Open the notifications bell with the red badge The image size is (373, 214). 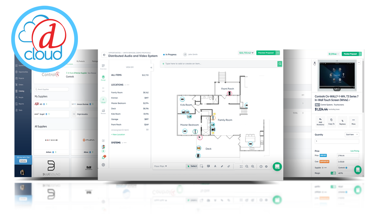point(103,157)
